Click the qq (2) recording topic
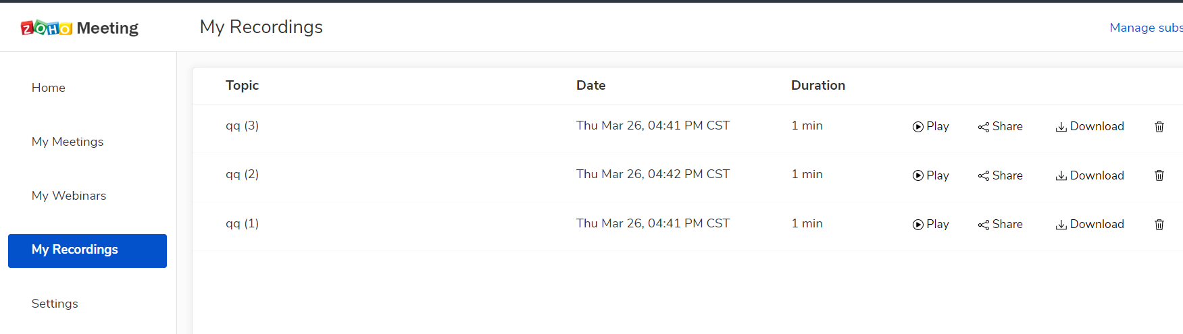 pyautogui.click(x=242, y=174)
